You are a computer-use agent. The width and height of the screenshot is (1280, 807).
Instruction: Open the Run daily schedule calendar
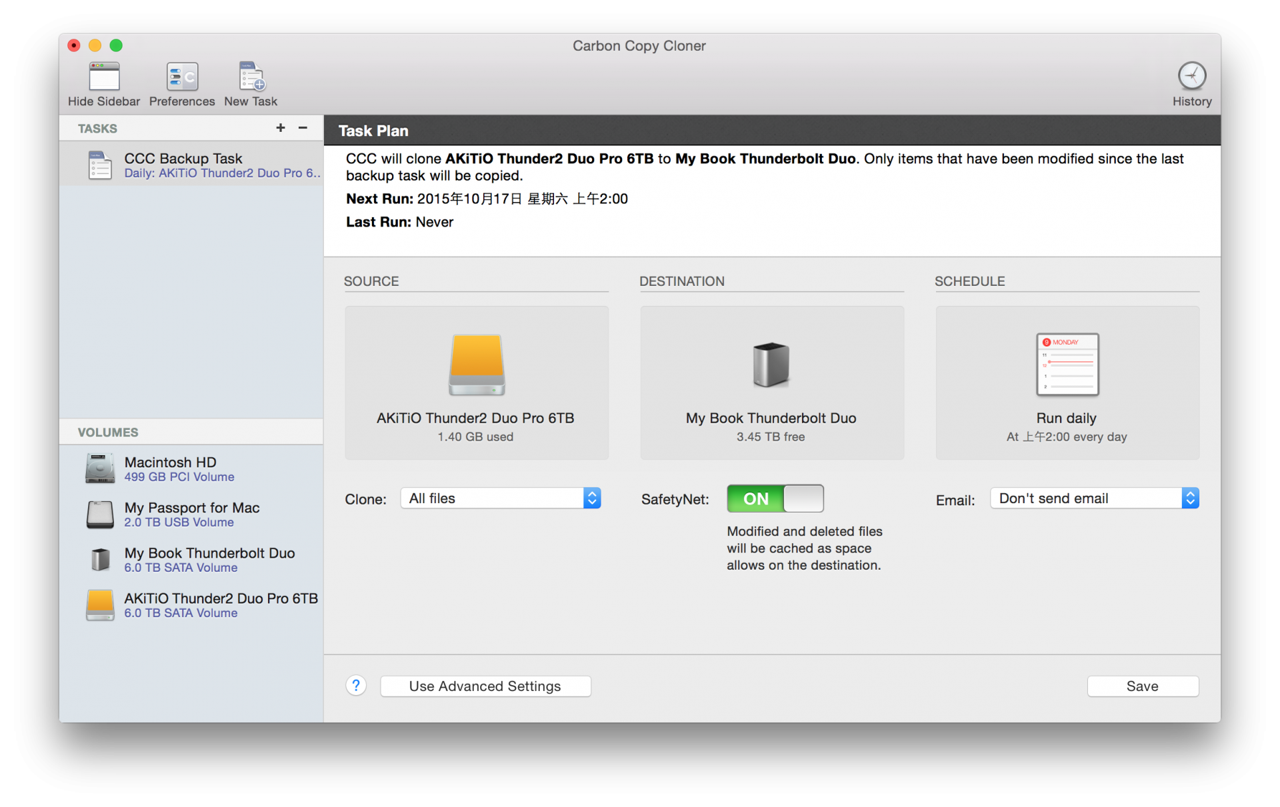coord(1067,365)
